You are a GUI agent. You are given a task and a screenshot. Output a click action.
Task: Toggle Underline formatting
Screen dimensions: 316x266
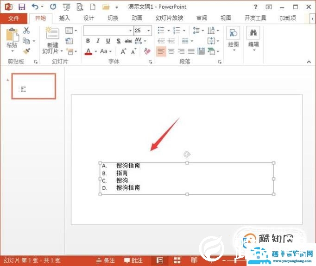(x=108, y=41)
